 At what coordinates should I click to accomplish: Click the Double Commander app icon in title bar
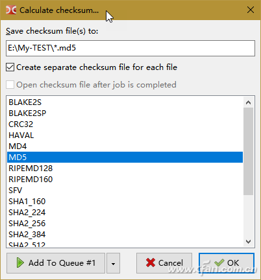point(11,10)
